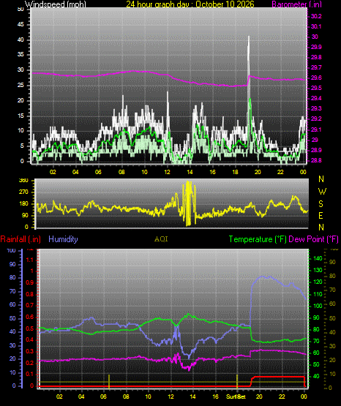
Task: Select the 29.3 barometer axis value
Action: [316, 108]
